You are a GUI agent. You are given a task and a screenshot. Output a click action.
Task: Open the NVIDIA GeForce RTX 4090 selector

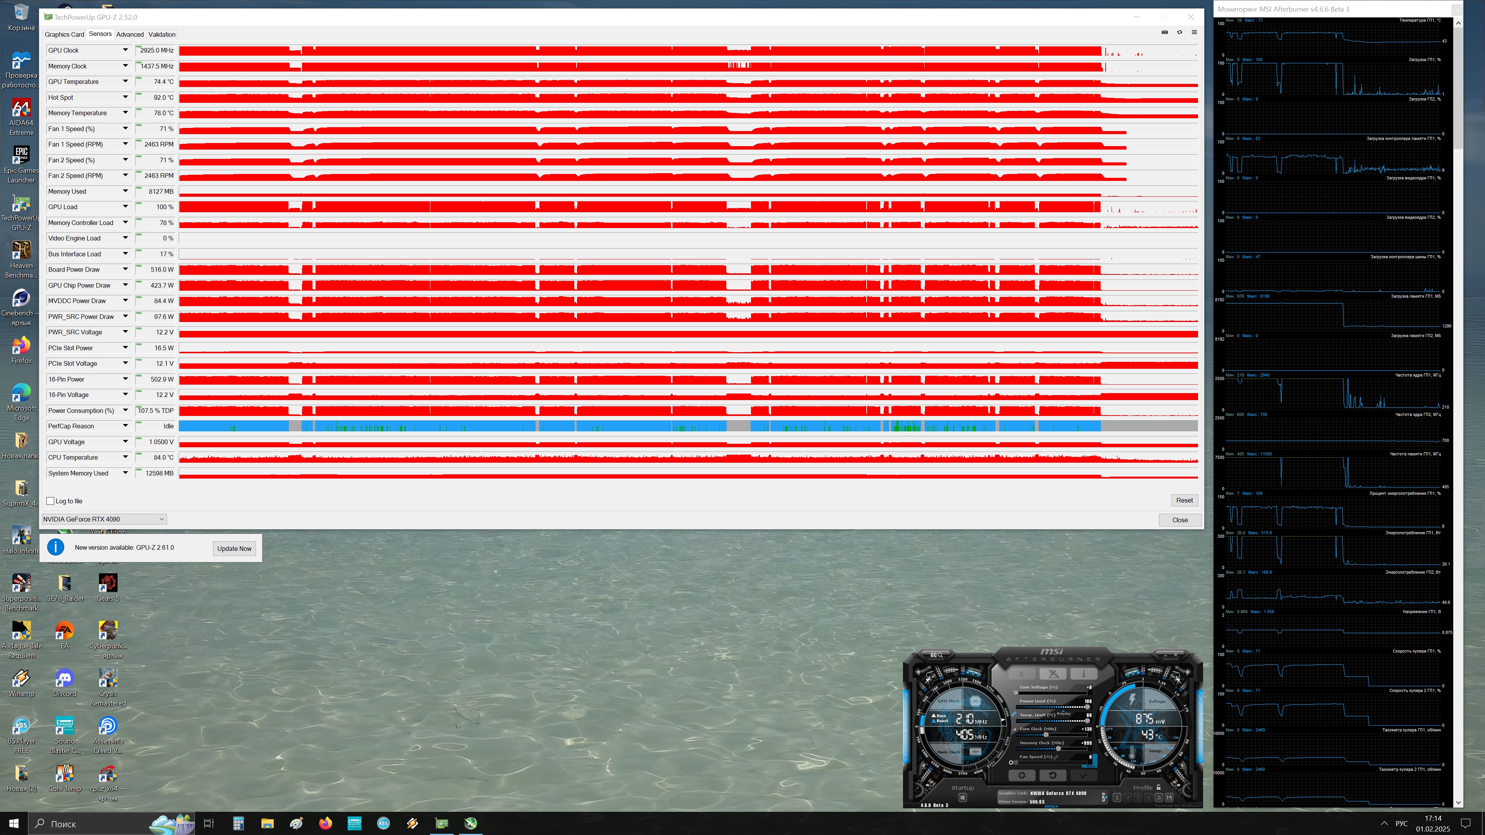[104, 519]
